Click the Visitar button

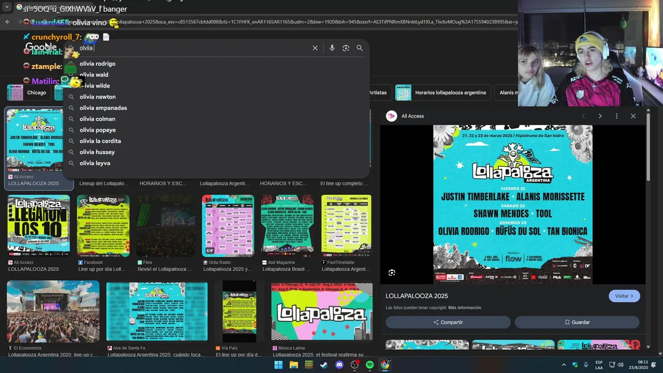[624, 296]
